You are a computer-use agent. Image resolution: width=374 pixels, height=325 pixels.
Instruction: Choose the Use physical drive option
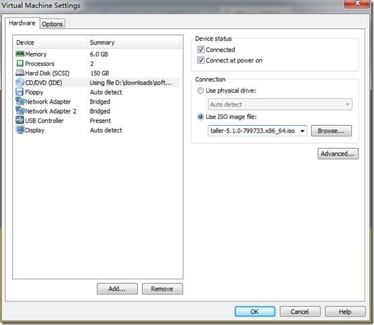[201, 91]
